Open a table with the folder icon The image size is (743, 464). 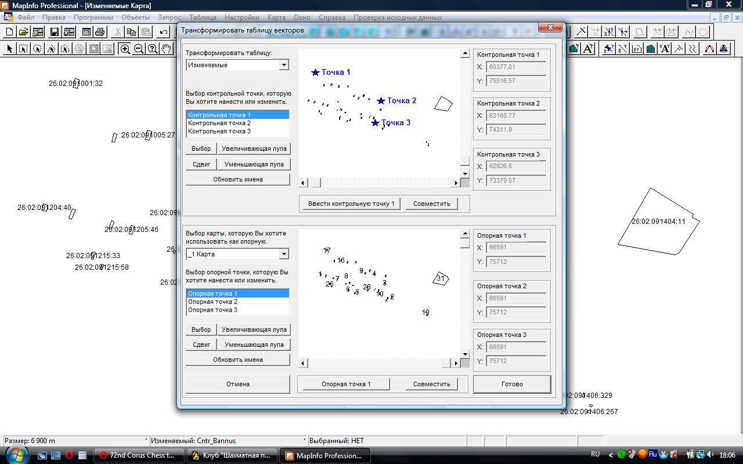pos(23,32)
